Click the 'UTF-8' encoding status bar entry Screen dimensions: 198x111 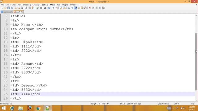coord(176,104)
